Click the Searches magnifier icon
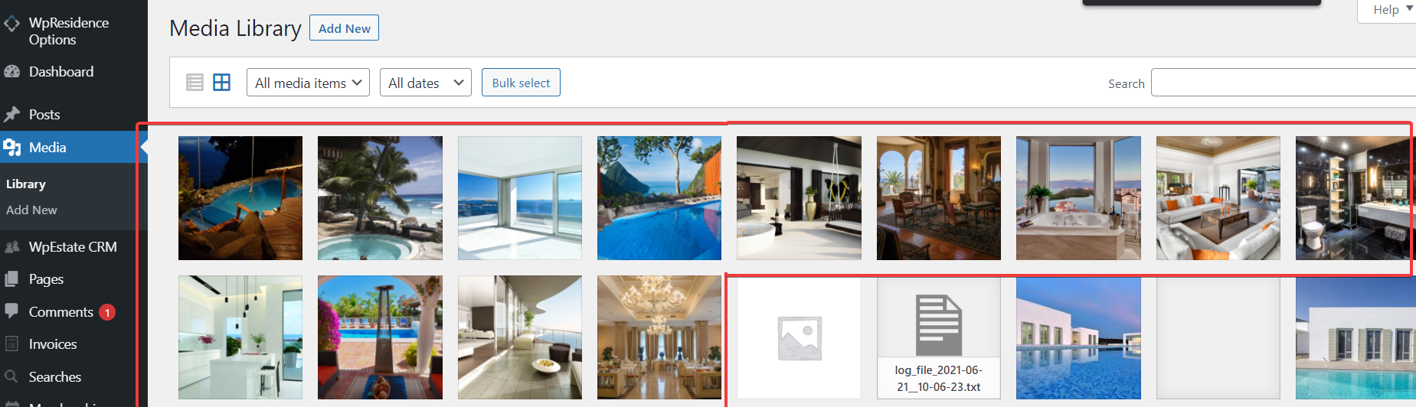 11,376
